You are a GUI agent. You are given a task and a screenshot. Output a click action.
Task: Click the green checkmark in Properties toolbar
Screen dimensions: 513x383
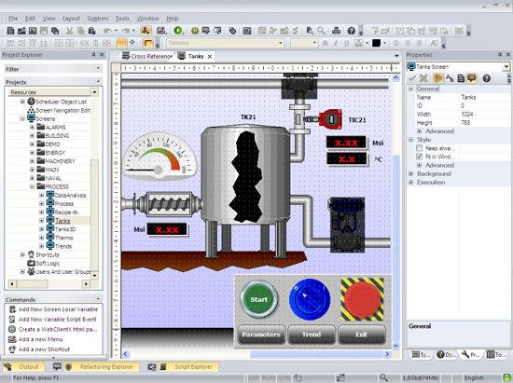pos(412,78)
